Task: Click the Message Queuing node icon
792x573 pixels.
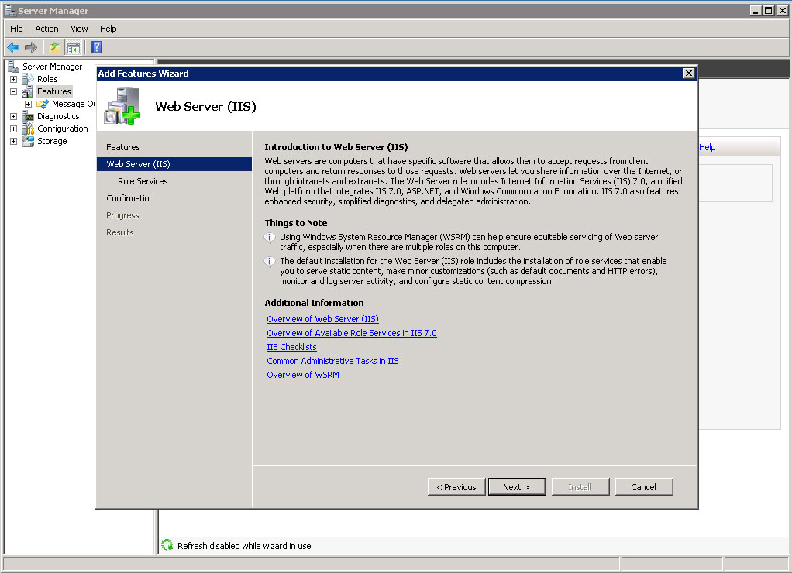Action: coord(43,104)
